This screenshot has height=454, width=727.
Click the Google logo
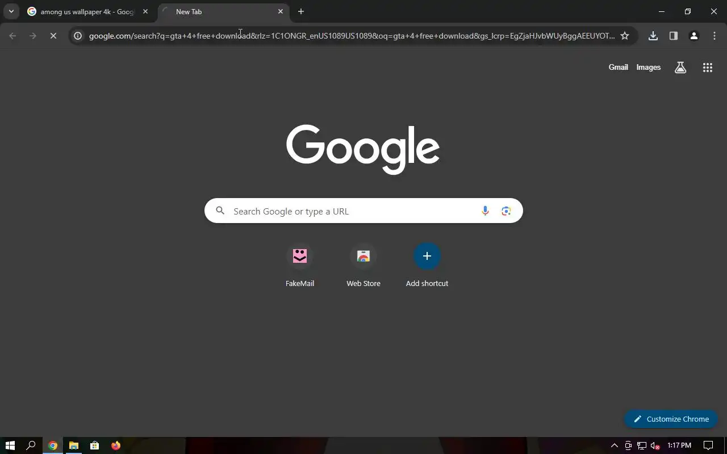click(x=363, y=149)
